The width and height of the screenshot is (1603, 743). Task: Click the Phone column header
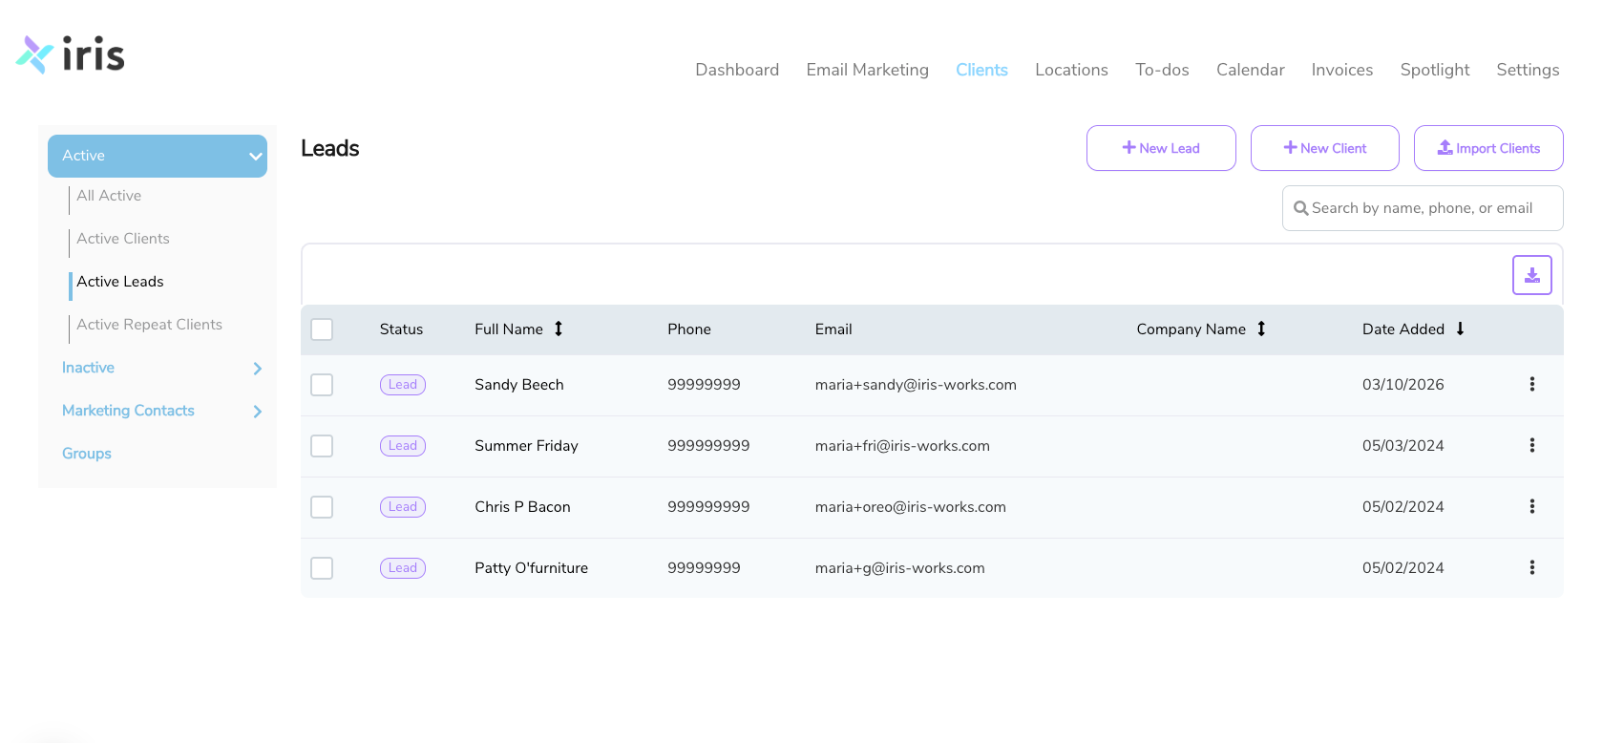point(688,329)
